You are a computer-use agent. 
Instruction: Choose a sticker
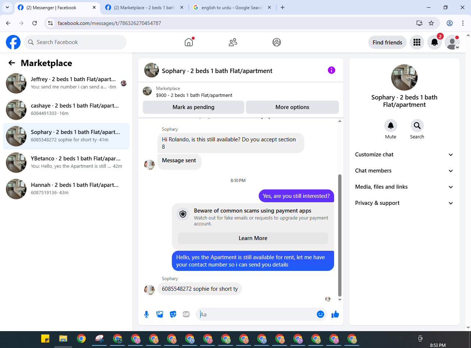click(173, 314)
